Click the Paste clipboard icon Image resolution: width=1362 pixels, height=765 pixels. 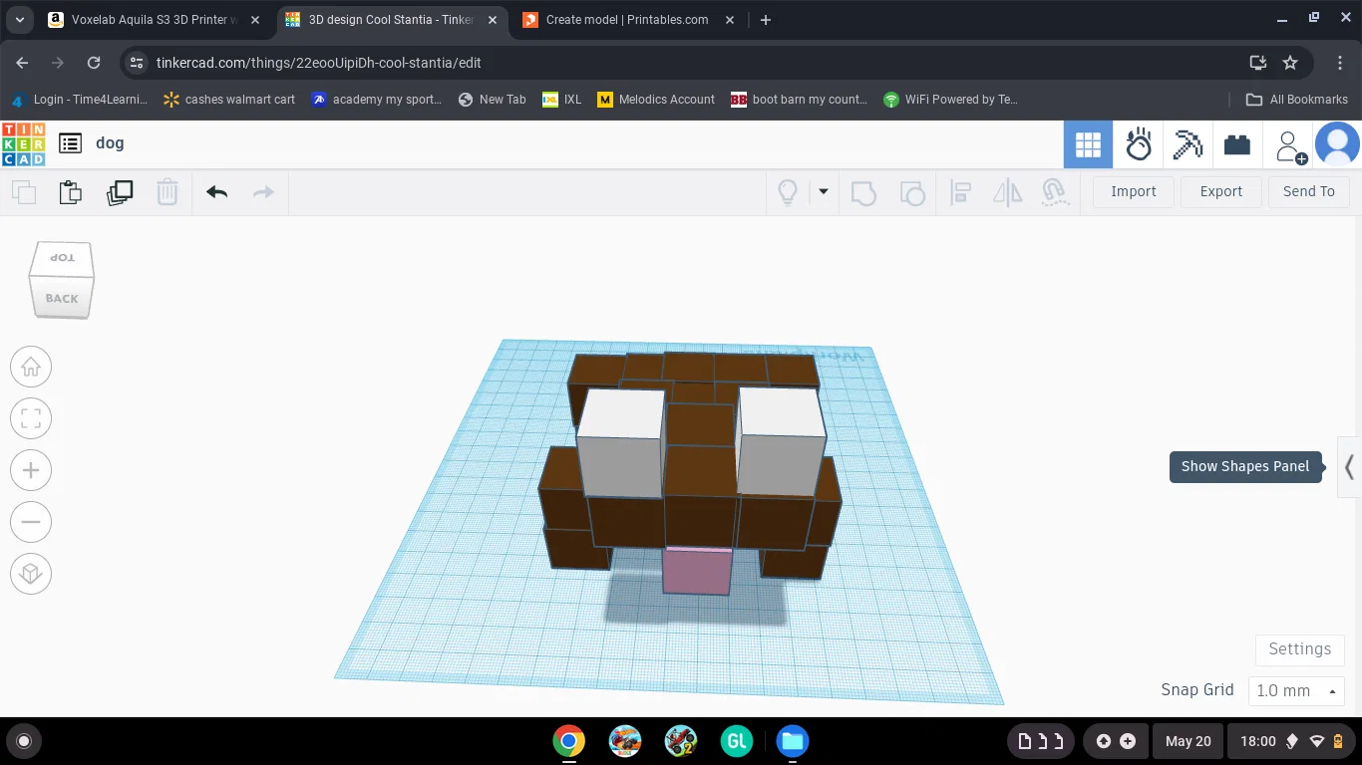pyautogui.click(x=71, y=192)
